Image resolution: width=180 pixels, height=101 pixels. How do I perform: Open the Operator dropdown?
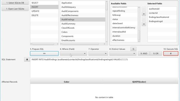click(98, 54)
